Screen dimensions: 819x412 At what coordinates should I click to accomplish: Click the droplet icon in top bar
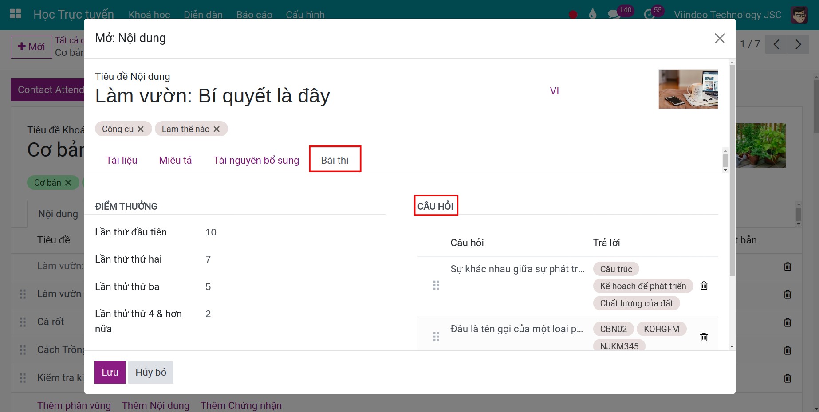(x=592, y=14)
